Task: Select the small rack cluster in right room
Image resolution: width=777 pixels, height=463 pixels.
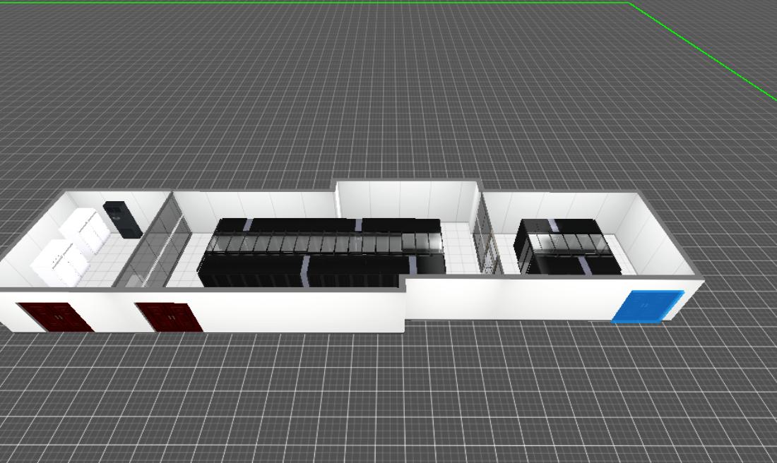Action: coord(569,247)
